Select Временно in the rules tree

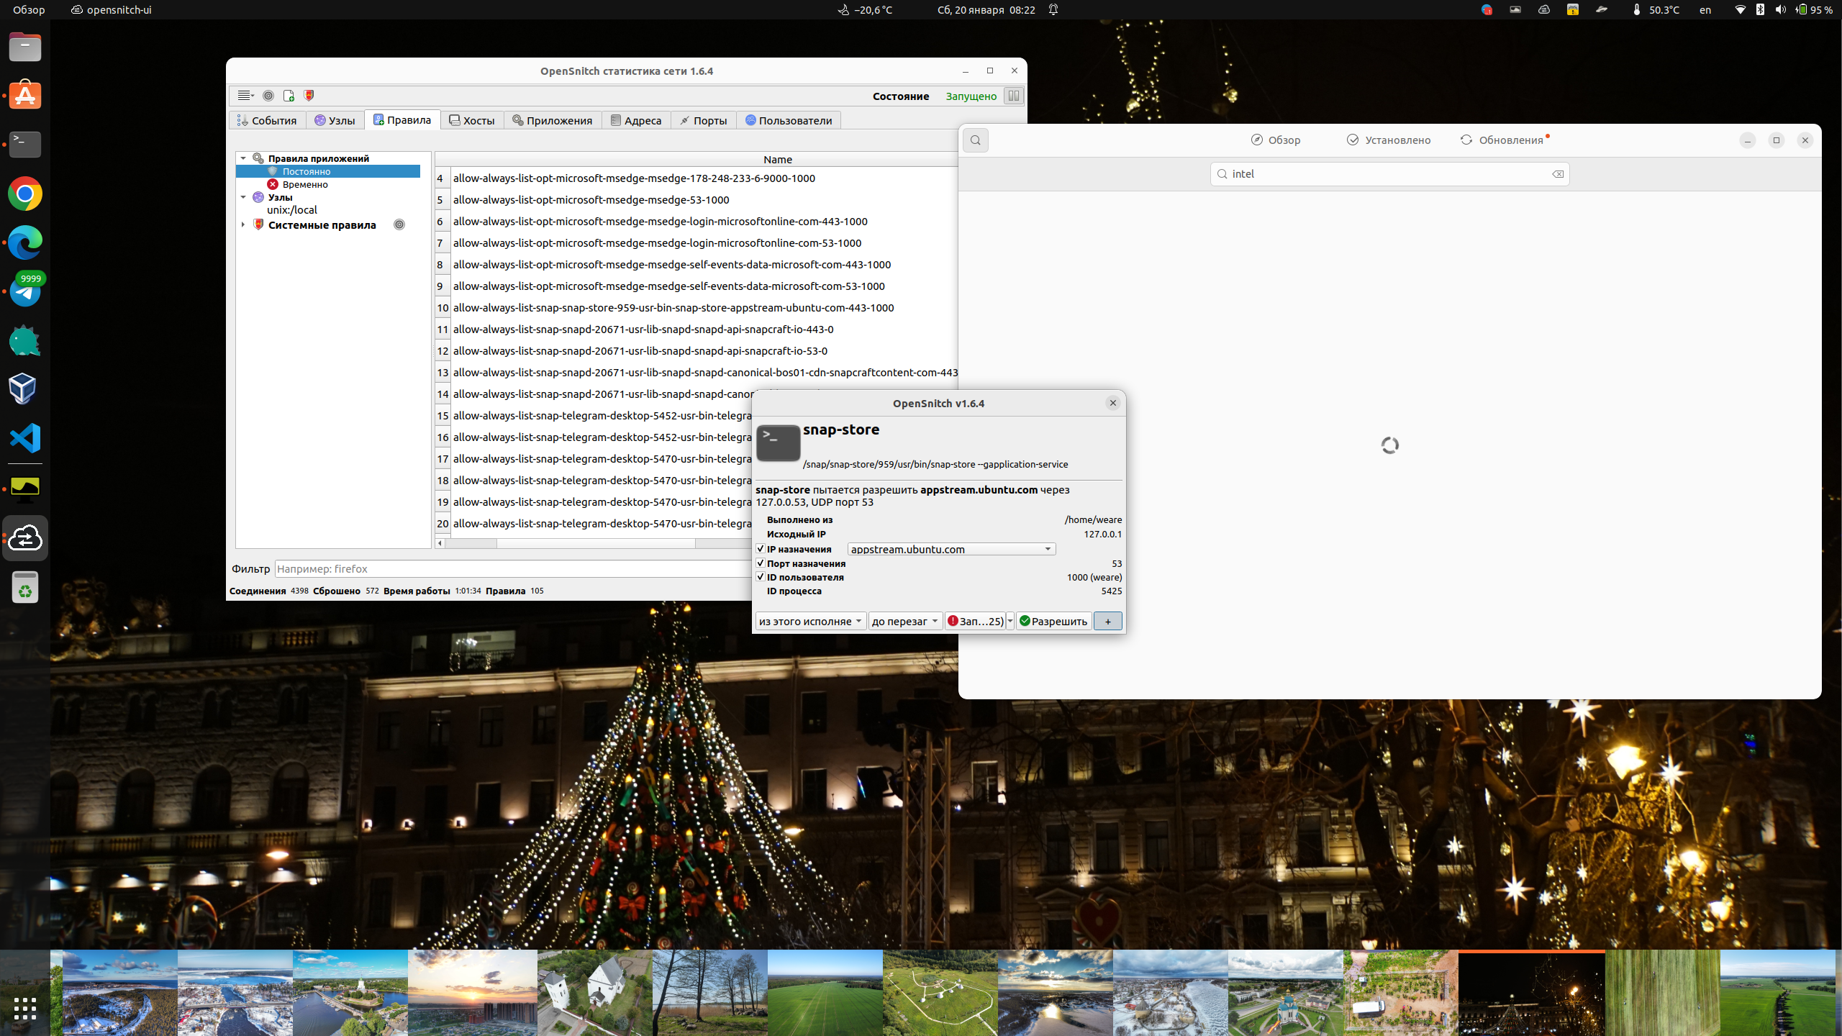[x=305, y=184]
